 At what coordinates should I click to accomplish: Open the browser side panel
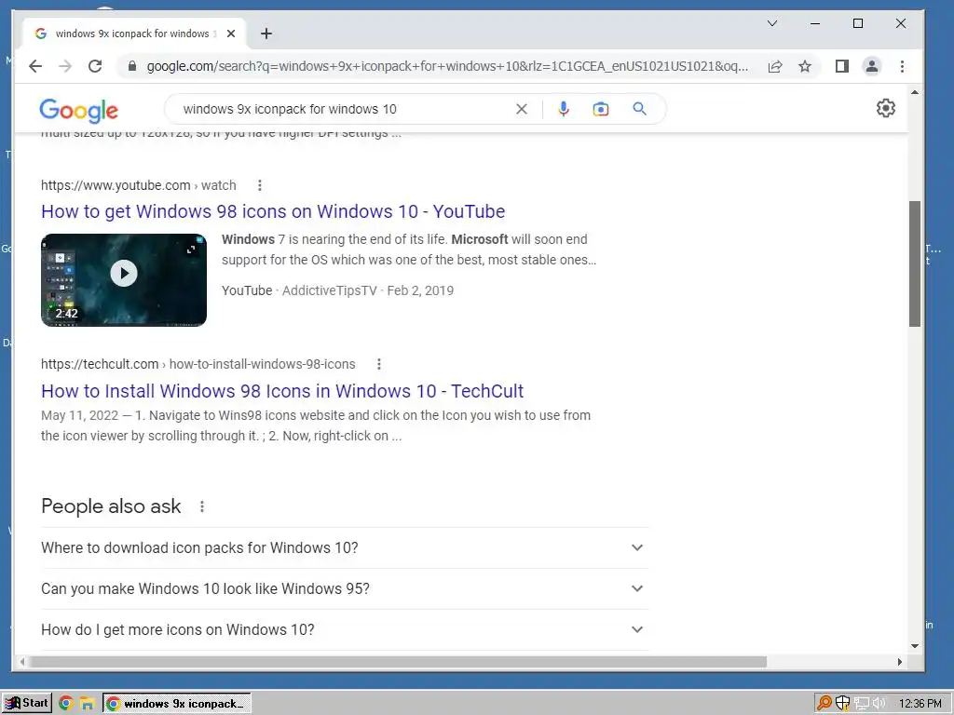tap(842, 66)
